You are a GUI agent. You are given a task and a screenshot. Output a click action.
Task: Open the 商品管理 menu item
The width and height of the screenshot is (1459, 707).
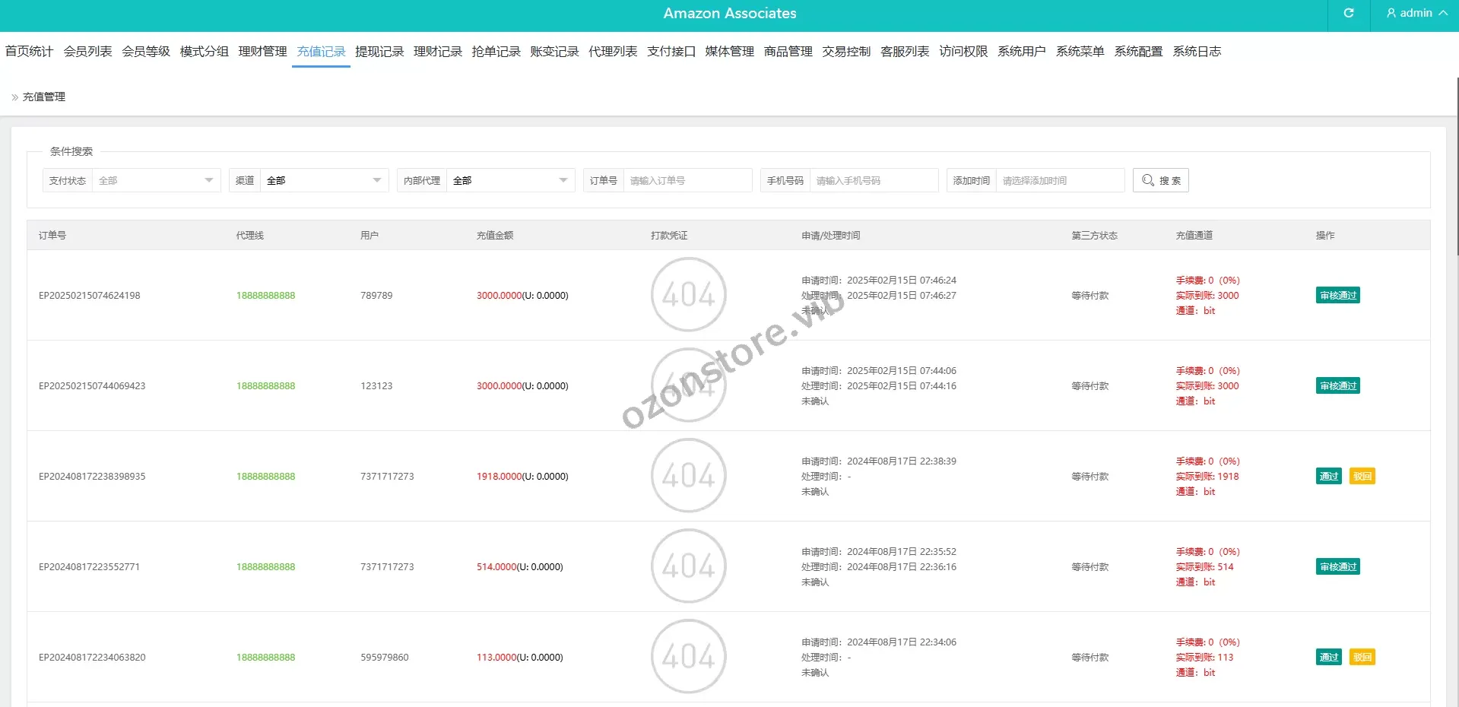(788, 52)
